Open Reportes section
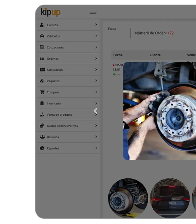Image resolution: width=196 pixels, height=224 pixels. click(x=69, y=148)
